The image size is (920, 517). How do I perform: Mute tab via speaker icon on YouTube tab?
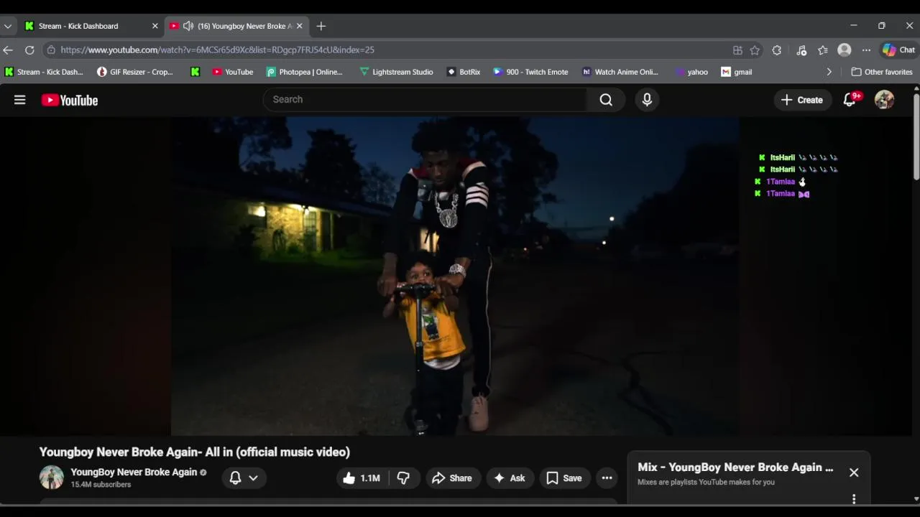188,26
